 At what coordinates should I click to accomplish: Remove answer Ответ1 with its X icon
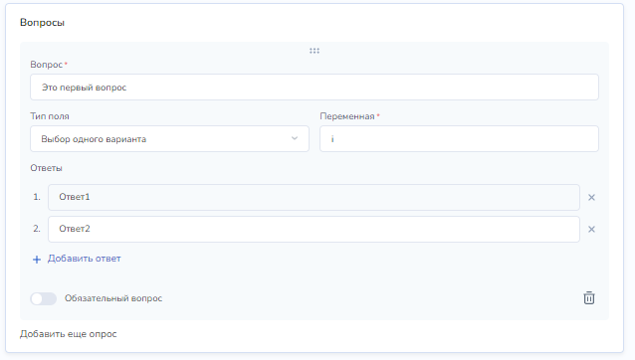(x=591, y=197)
